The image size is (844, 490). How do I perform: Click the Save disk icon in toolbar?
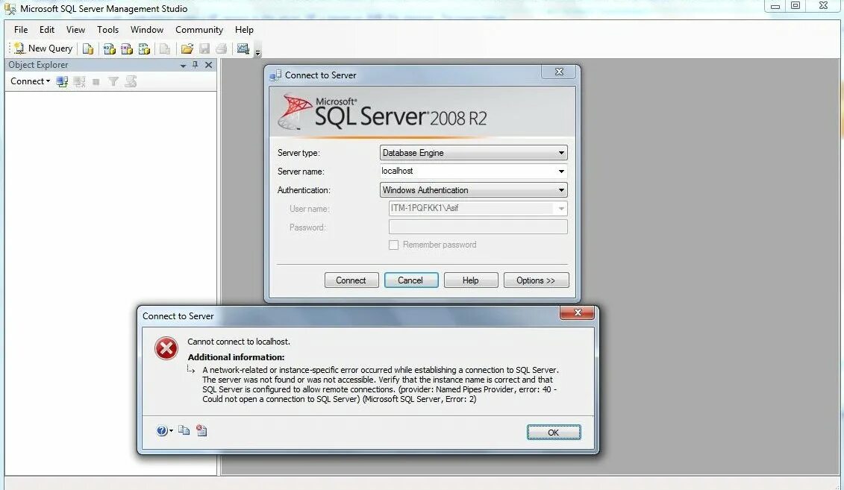click(204, 49)
